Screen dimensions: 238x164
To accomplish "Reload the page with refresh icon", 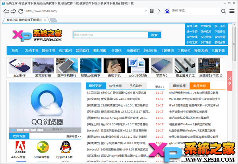I will click(21, 11).
